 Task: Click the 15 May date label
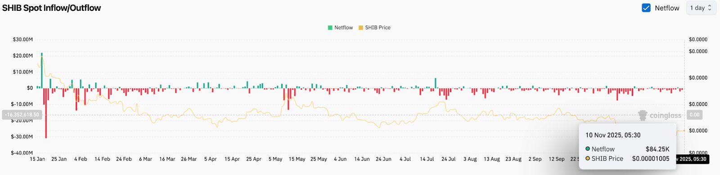point(297,159)
